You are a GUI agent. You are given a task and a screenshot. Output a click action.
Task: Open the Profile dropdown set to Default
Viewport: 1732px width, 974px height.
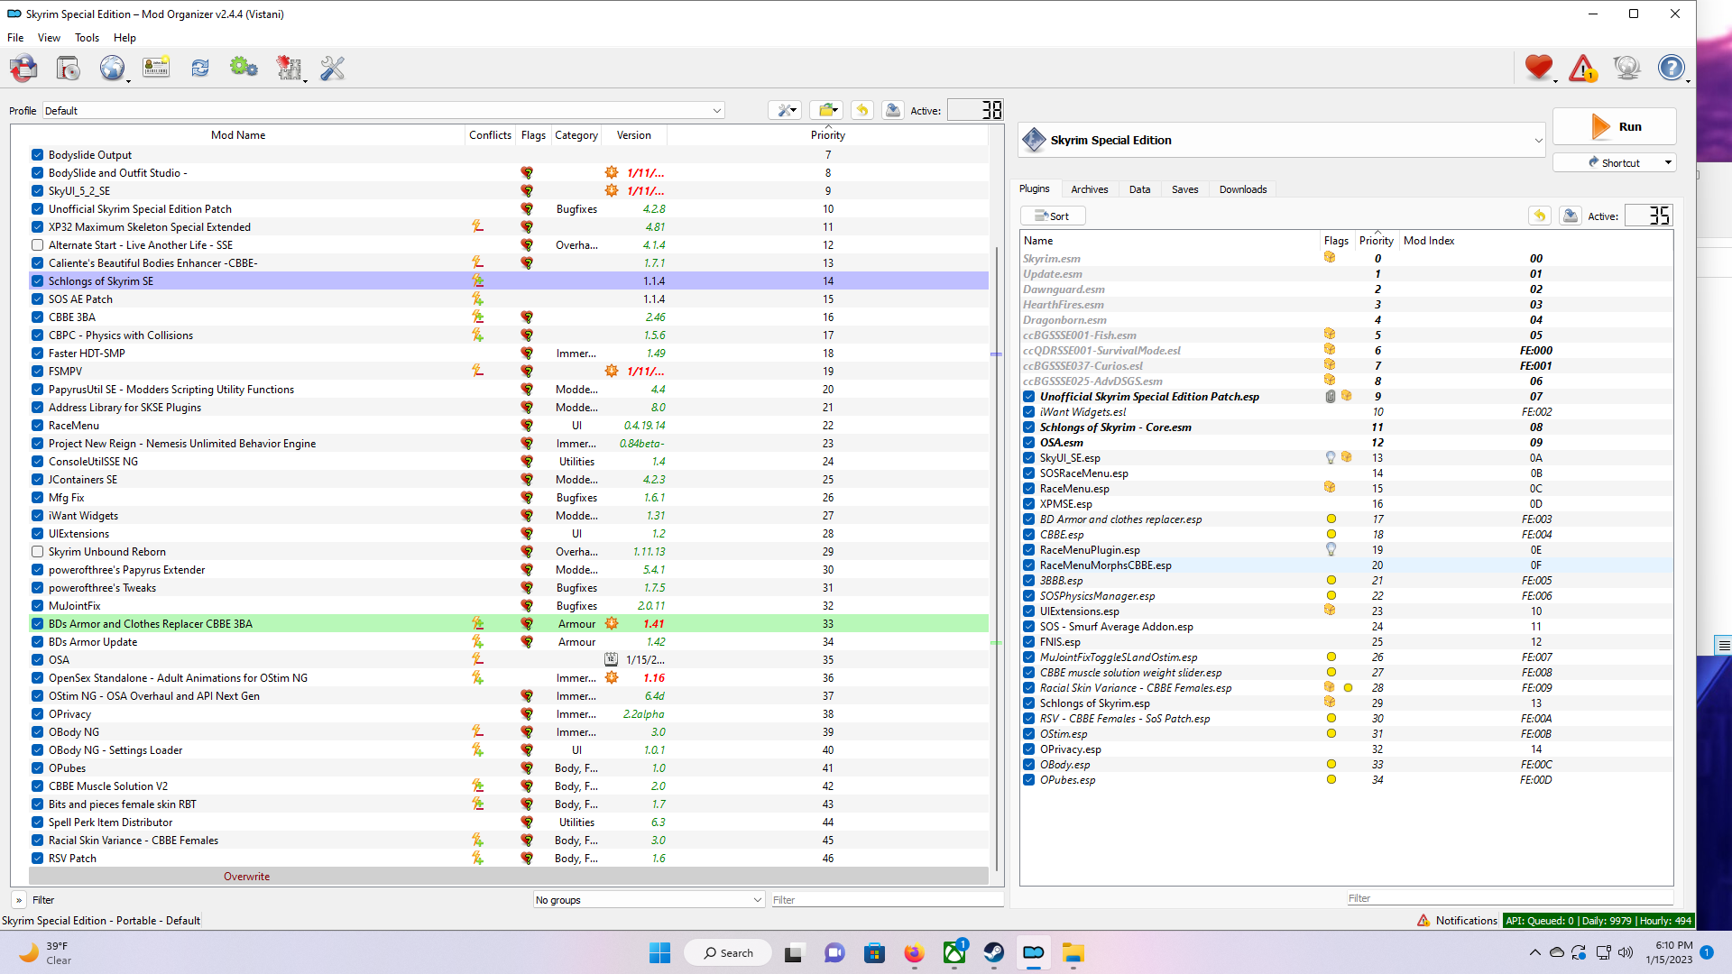[383, 111]
